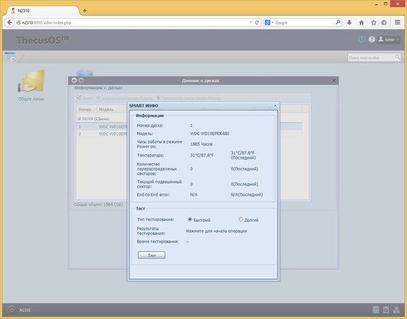Click the help question mark icon
The height and width of the screenshot is (319, 407).
coord(372,39)
